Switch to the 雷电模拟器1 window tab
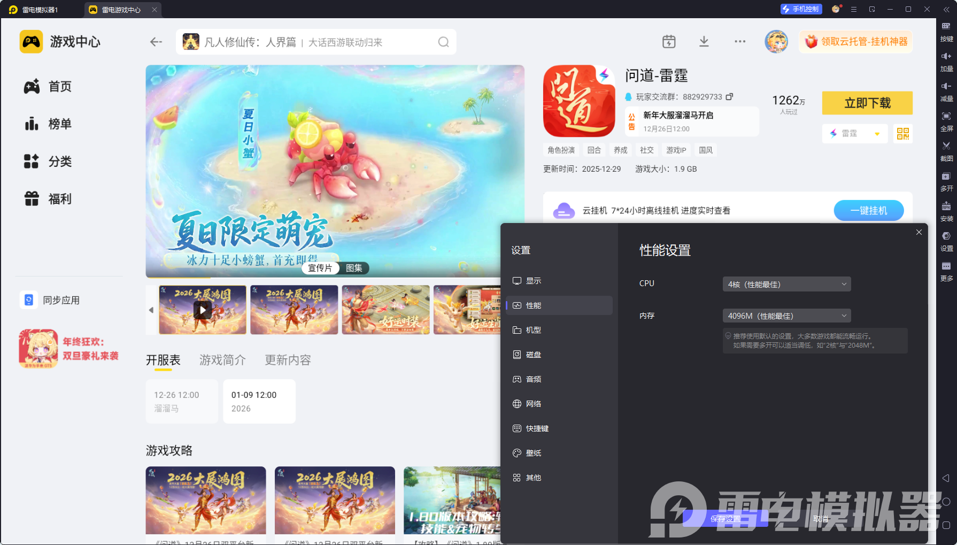Image resolution: width=957 pixels, height=545 pixels. 41,10
